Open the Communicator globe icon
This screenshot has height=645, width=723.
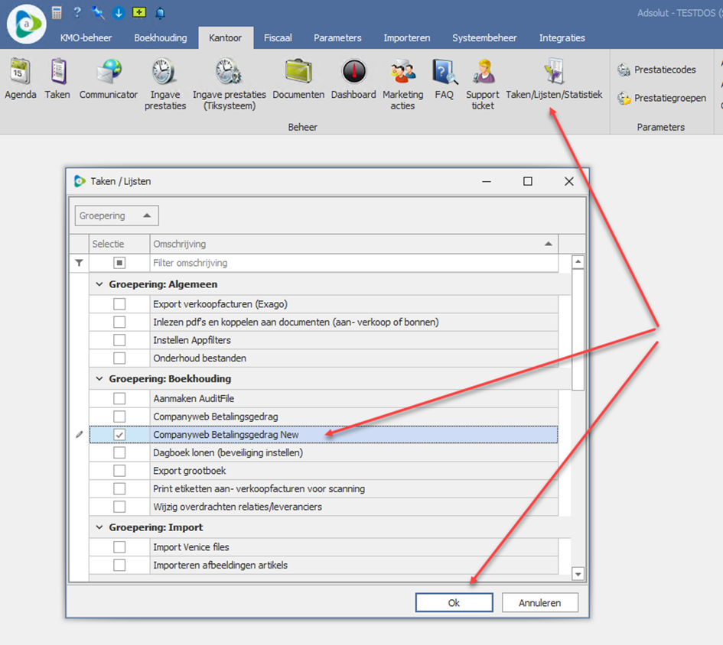click(109, 71)
